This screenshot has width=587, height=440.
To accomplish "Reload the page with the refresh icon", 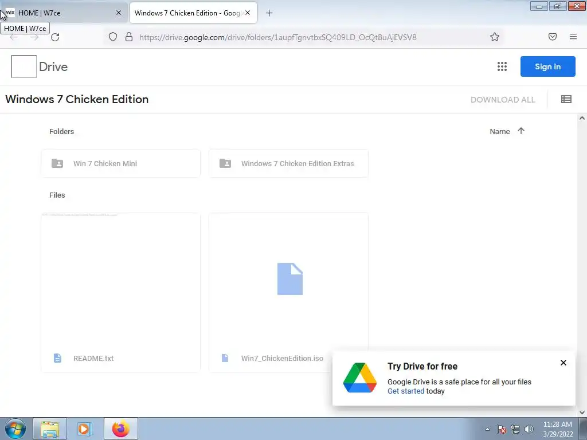I will [55, 37].
